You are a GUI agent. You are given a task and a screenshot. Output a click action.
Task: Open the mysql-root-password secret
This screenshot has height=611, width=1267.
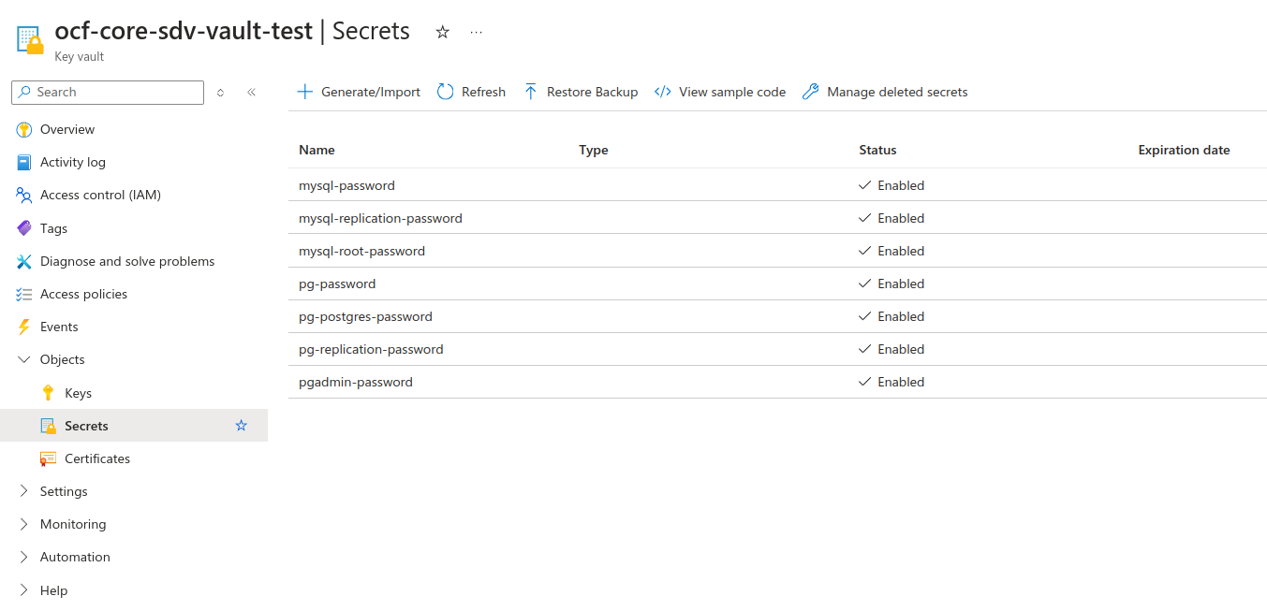(361, 251)
